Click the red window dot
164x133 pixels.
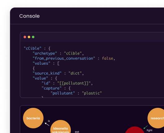tap(25, 37)
